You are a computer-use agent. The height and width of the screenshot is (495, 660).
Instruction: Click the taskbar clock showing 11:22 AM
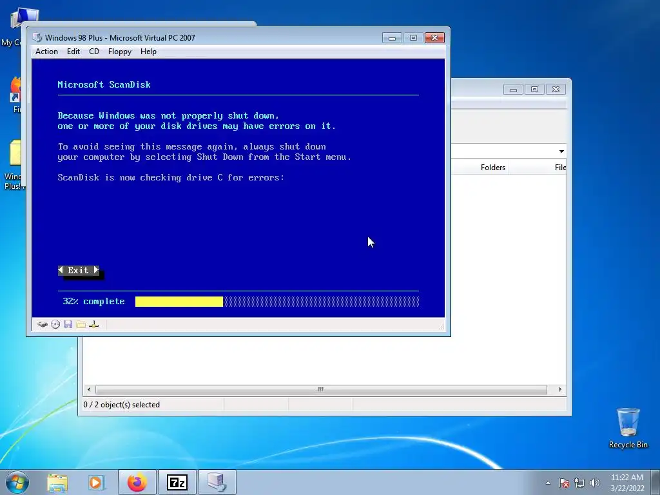coord(626,483)
